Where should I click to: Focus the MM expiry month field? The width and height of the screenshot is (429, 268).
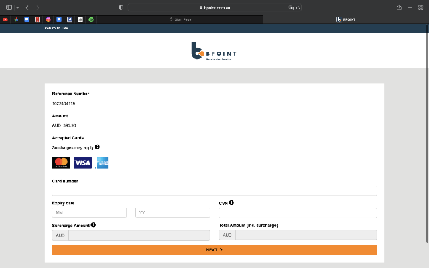click(x=89, y=212)
